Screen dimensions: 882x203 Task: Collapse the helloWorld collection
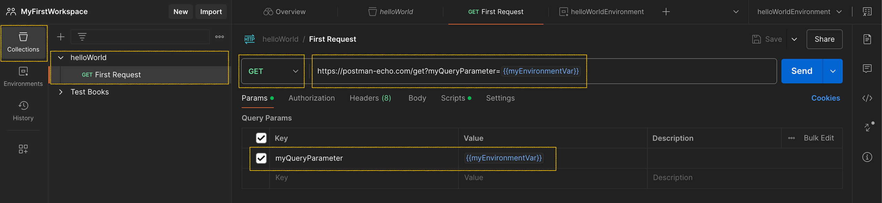[61, 58]
